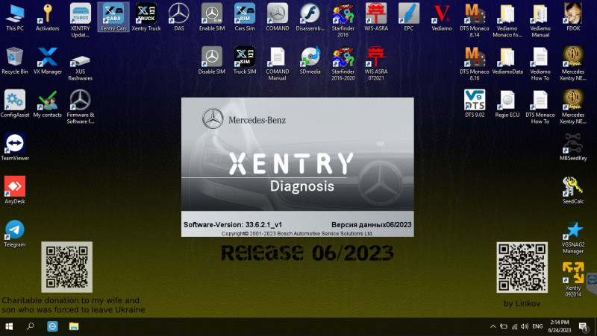Click the XENTRY Diagnosis splash screen
597x336 pixels.
coord(297,167)
